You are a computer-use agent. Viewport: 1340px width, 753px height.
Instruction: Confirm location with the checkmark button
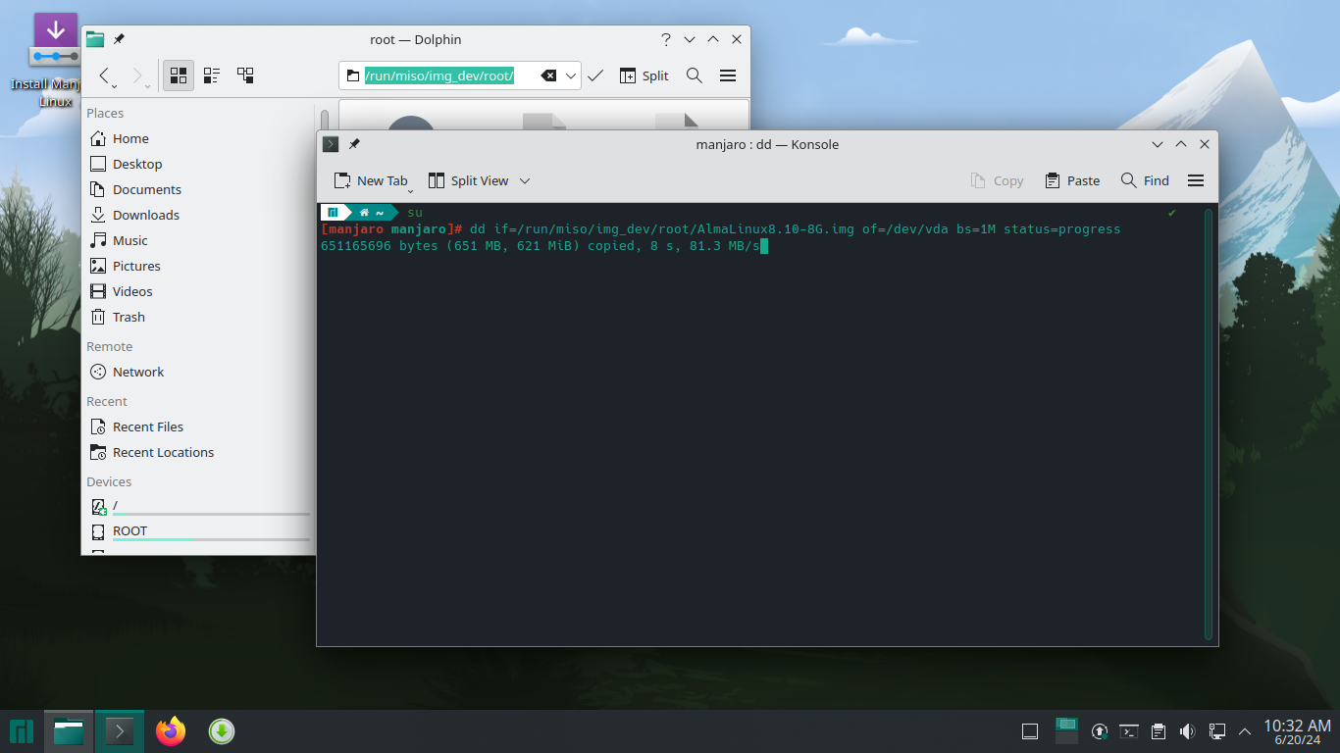[595, 75]
